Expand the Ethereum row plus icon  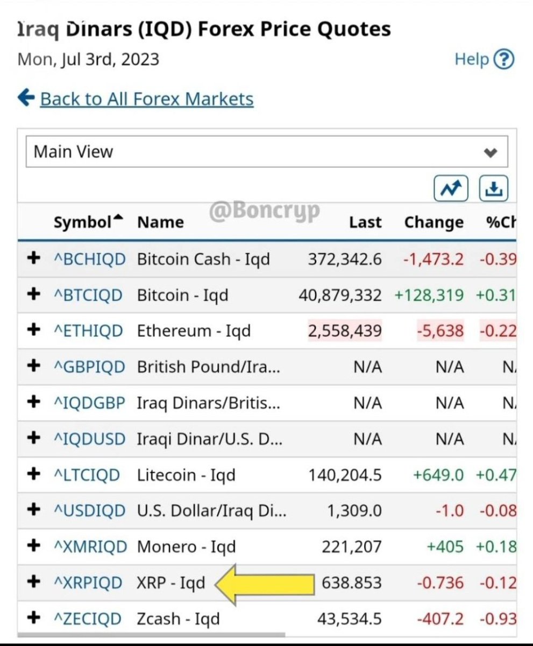[x=33, y=330]
